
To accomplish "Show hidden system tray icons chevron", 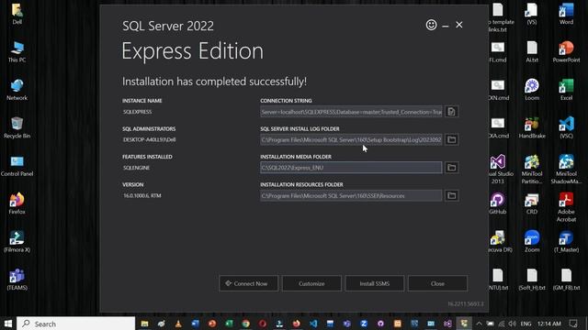I will tap(479, 324).
